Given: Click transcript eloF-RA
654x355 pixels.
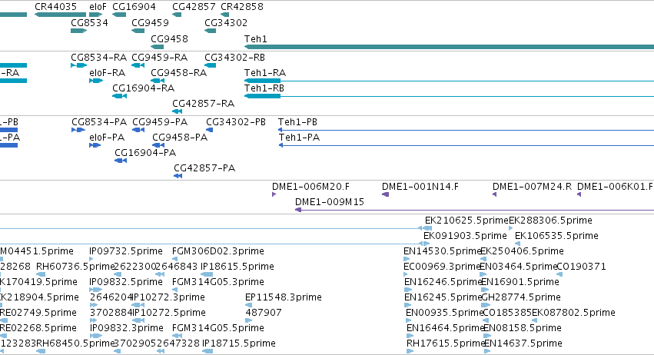Looking at the screenshot, I should click(x=107, y=73).
